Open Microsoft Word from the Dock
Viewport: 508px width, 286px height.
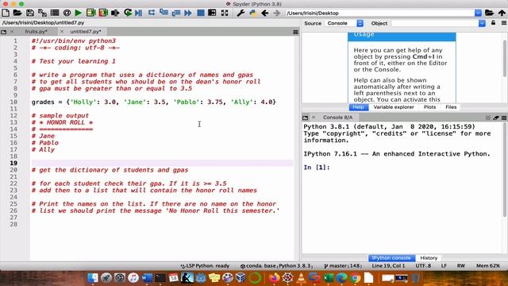point(146,278)
